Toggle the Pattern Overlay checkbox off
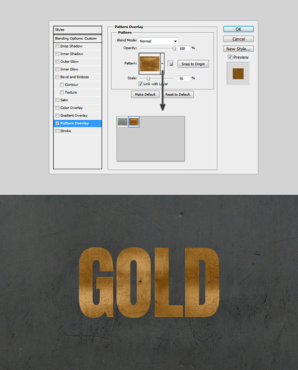This screenshot has width=298, height=370. (58, 123)
